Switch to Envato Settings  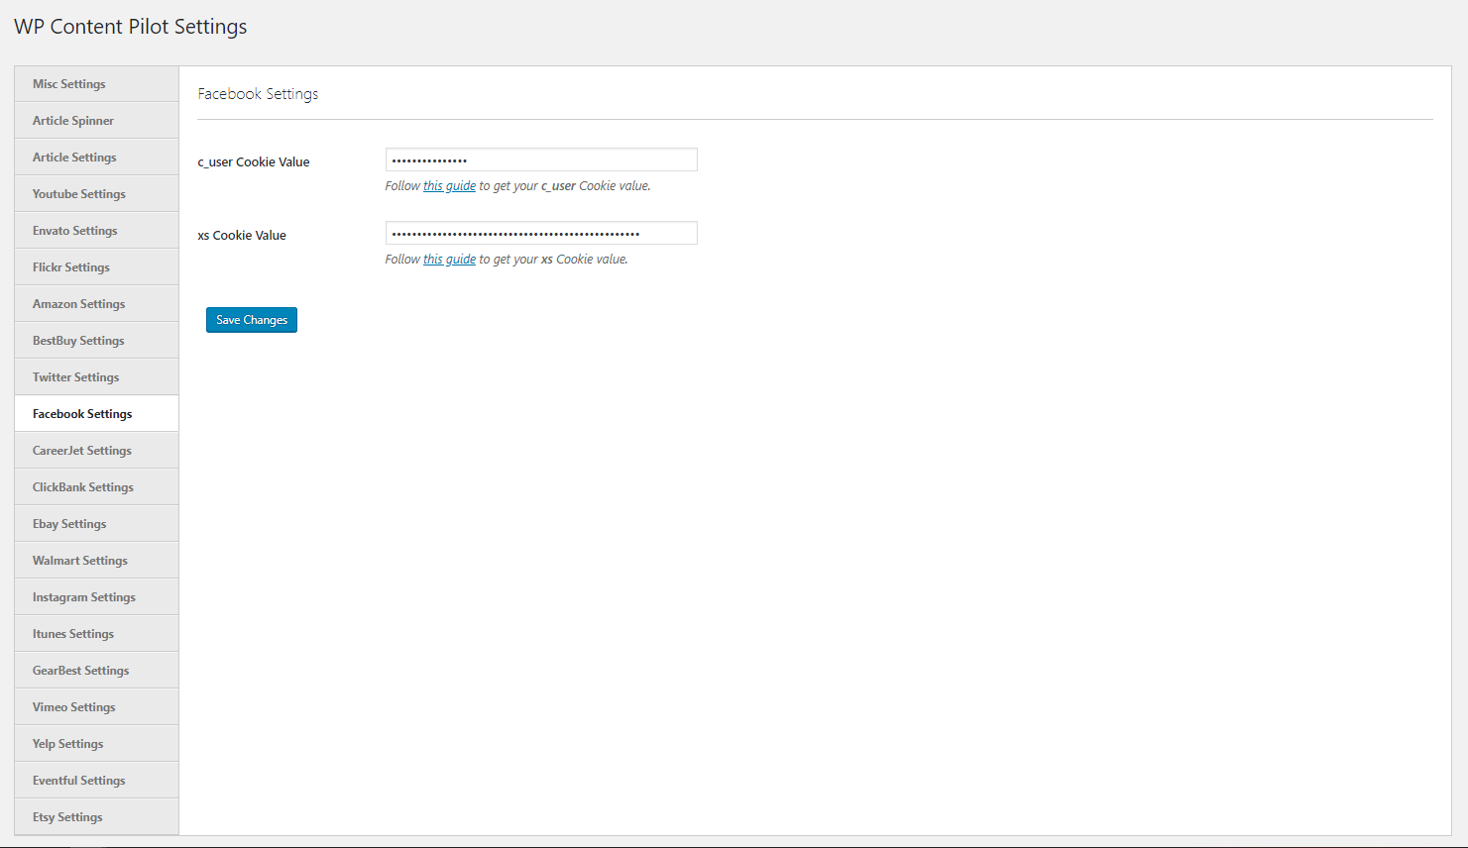click(x=73, y=230)
